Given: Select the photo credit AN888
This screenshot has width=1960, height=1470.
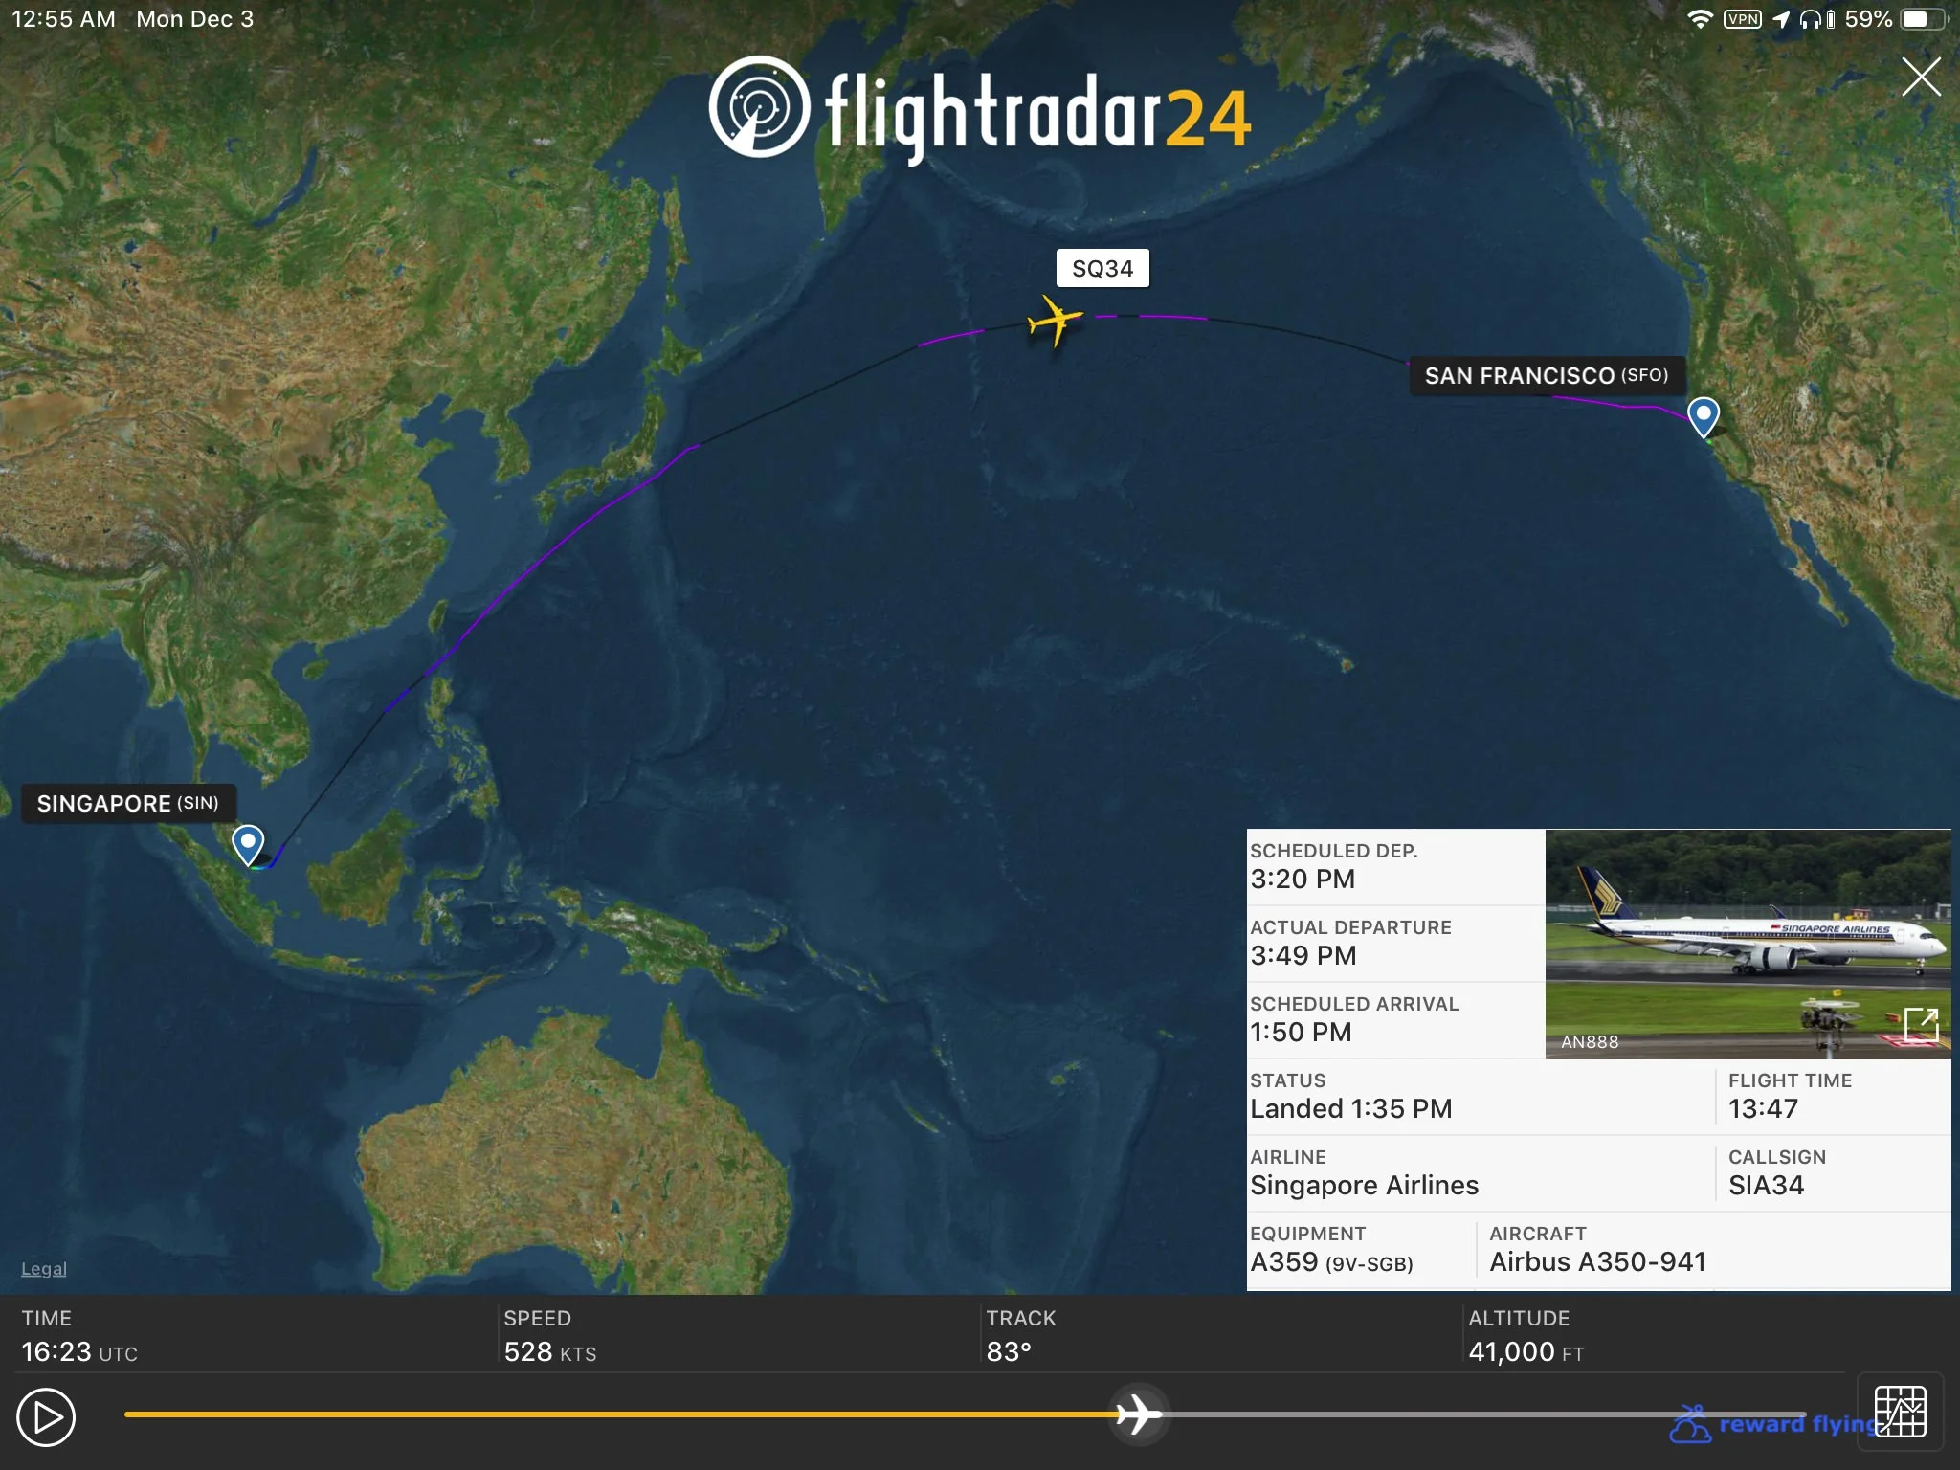Looking at the screenshot, I should [x=1590, y=1041].
